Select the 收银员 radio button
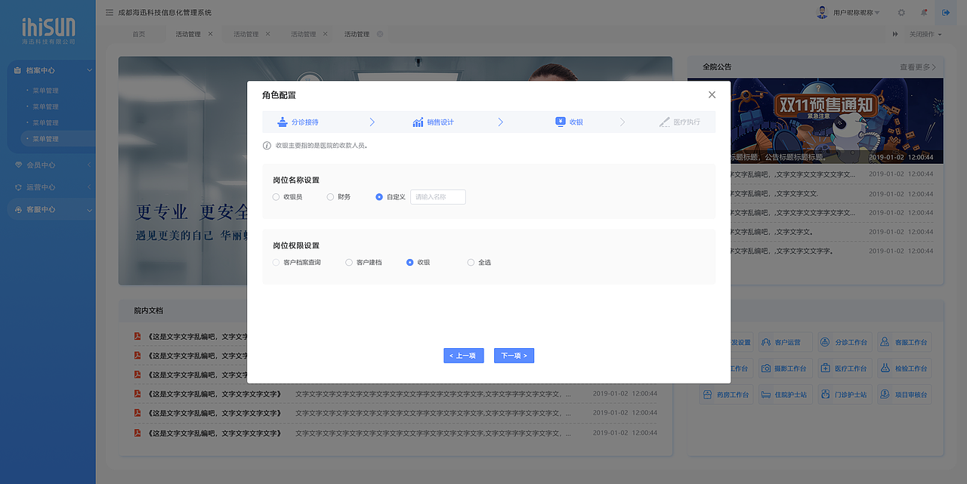The image size is (967, 484). (x=276, y=196)
